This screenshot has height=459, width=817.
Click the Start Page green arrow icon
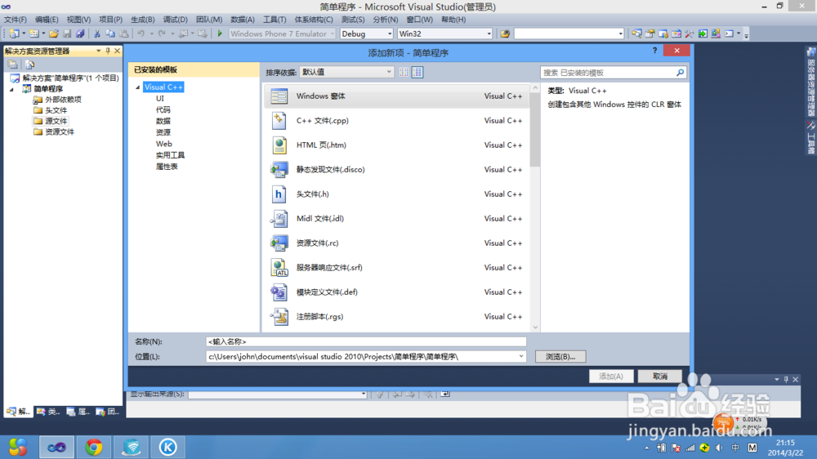pos(703,33)
